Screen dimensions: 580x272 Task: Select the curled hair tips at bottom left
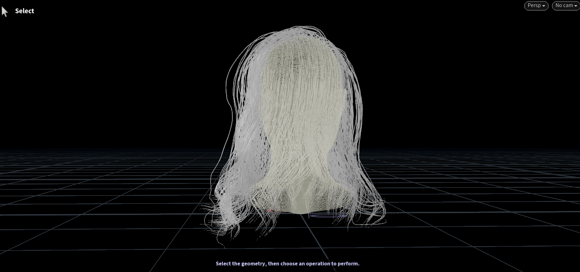pos(224,221)
